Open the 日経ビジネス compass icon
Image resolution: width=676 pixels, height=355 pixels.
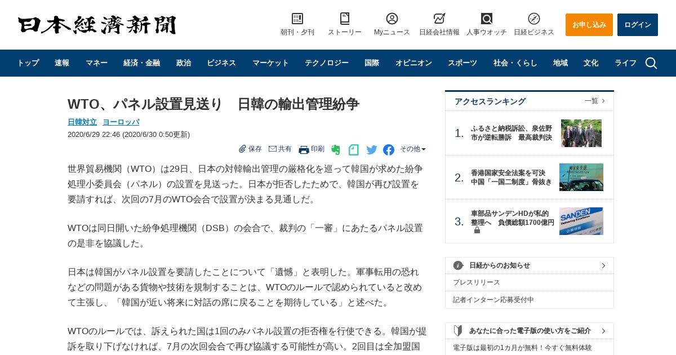coord(534,19)
